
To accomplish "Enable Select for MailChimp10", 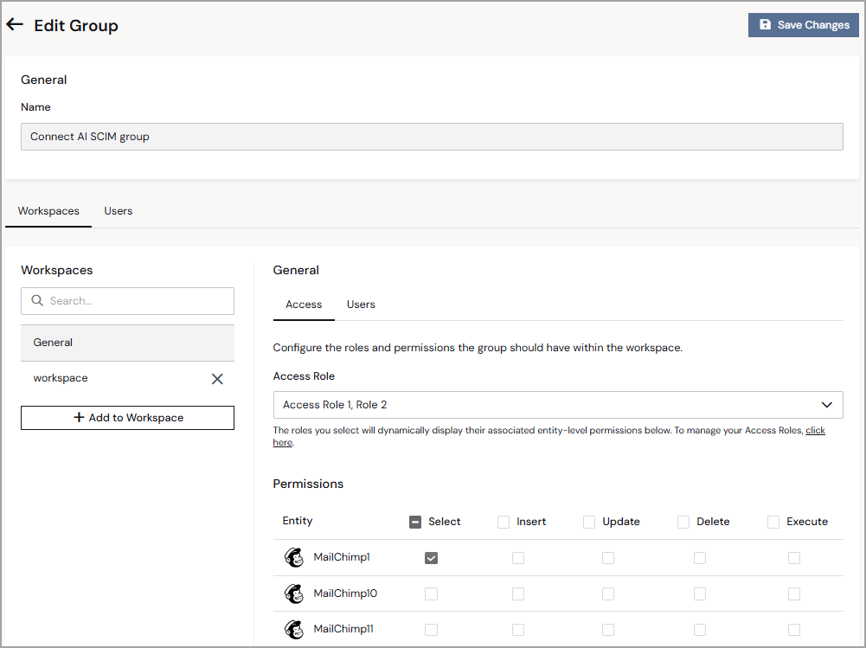I will [x=432, y=593].
